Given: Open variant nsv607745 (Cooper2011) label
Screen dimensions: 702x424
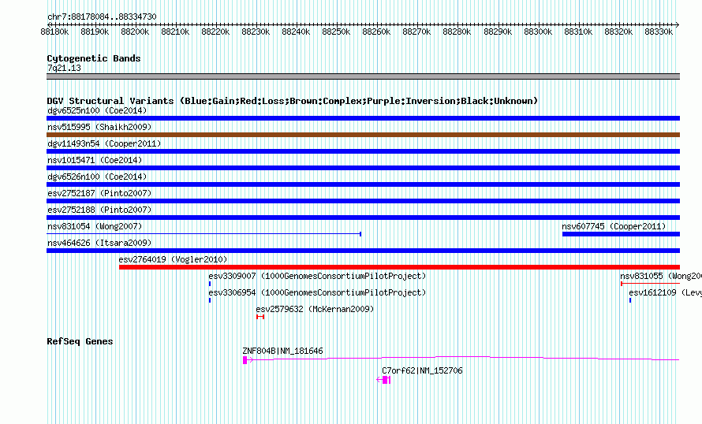Looking at the screenshot, I should tap(614, 226).
